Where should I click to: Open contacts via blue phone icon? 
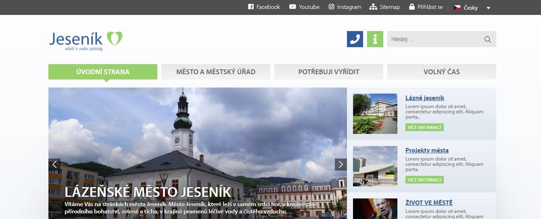point(355,39)
